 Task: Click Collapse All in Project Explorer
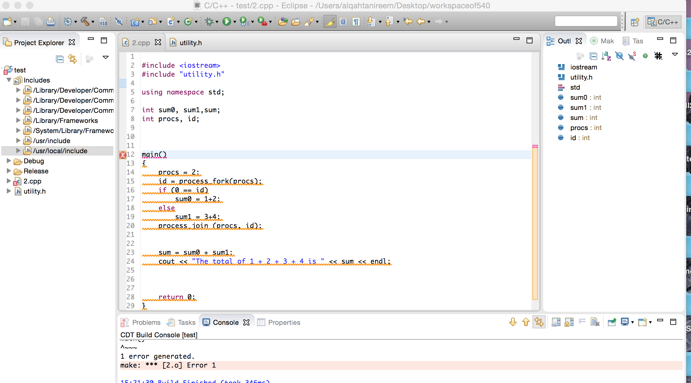[60, 59]
